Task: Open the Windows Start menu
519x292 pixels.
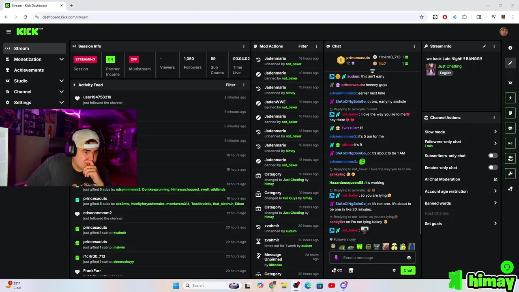Action: click(176, 286)
